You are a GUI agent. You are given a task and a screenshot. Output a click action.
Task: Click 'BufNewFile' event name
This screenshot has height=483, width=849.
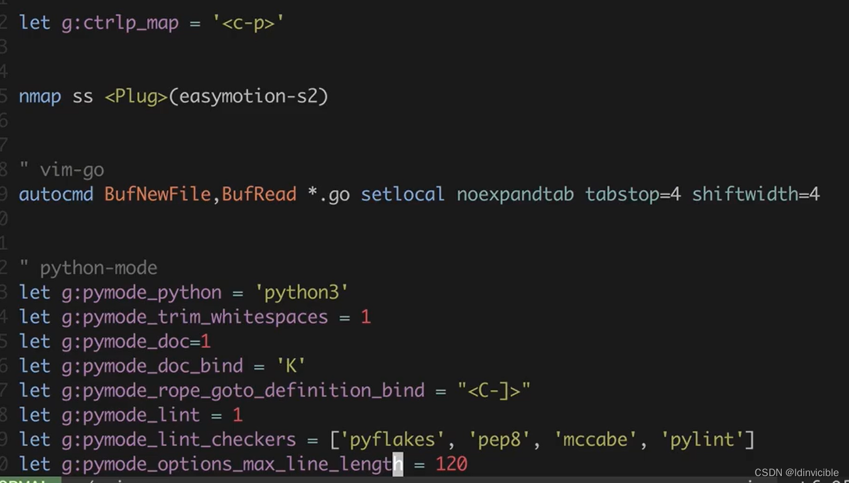[x=158, y=194]
